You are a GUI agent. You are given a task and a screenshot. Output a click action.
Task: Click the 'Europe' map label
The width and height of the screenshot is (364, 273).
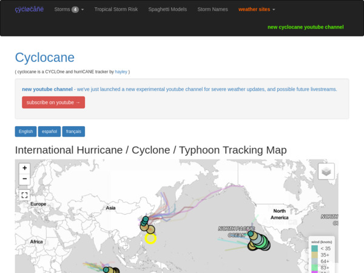[x=38, y=204]
